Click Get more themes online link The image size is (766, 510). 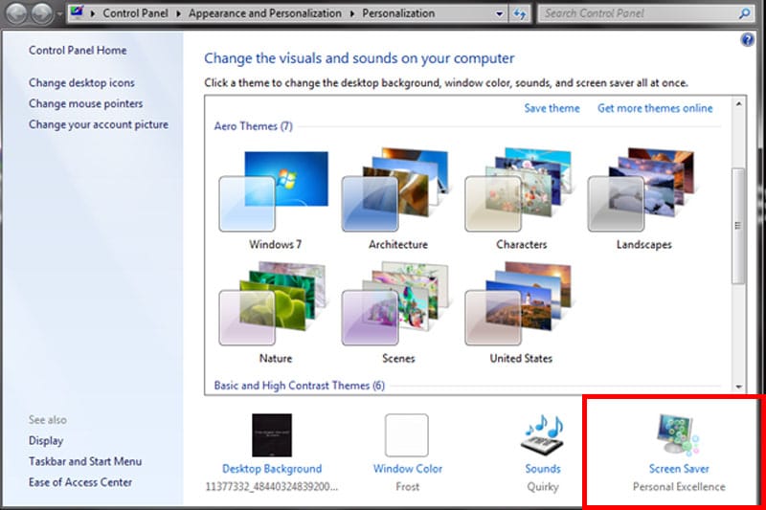655,108
